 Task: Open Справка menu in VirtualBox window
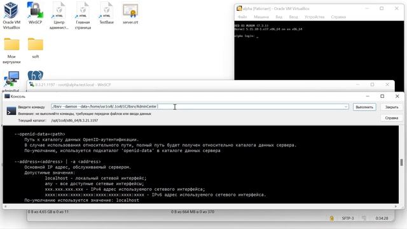338,17
